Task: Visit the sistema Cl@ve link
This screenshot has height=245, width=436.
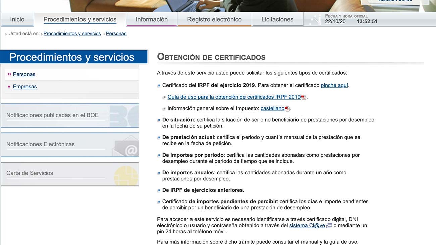Action: click(307, 226)
